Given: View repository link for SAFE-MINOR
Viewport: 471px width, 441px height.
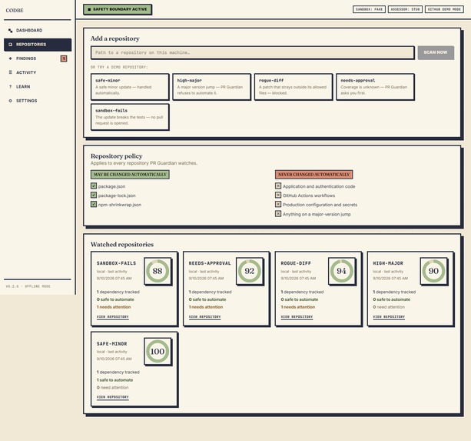Looking at the screenshot, I should [x=113, y=397].
